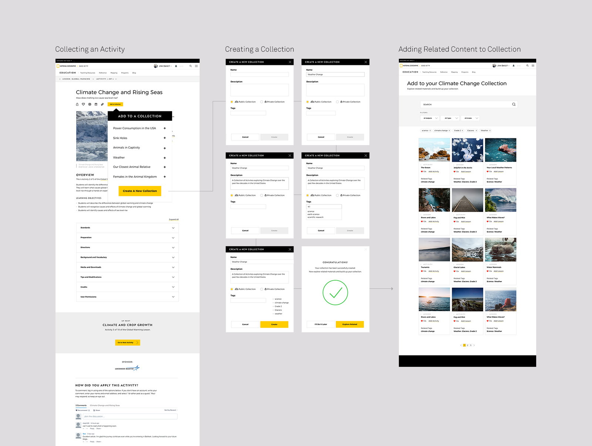
Task: Switch to the 2 Comments tab
Action: 81,405
